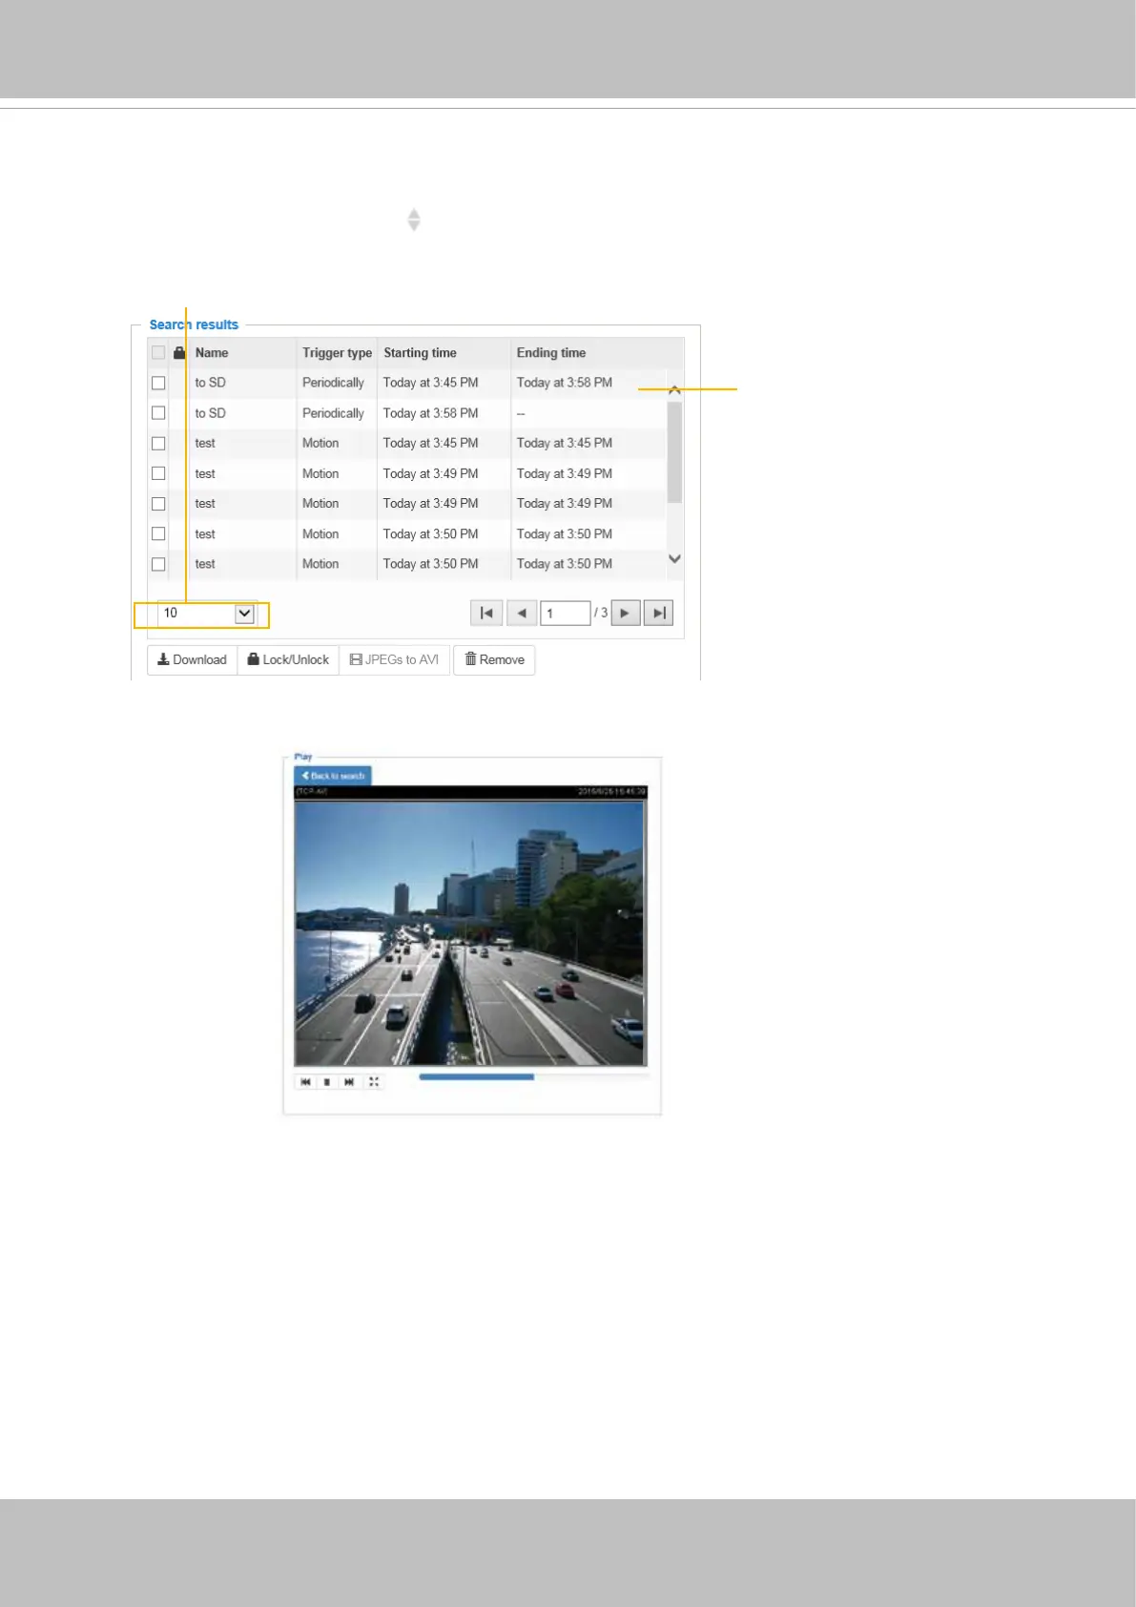
Task: Jump to last results page
Action: 658,613
